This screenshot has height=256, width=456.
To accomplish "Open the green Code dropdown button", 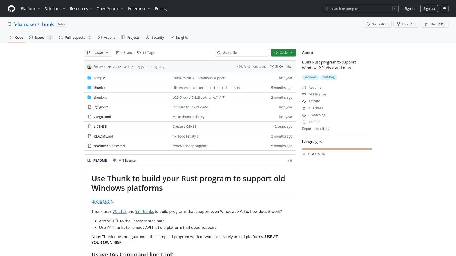I will pos(283,53).
